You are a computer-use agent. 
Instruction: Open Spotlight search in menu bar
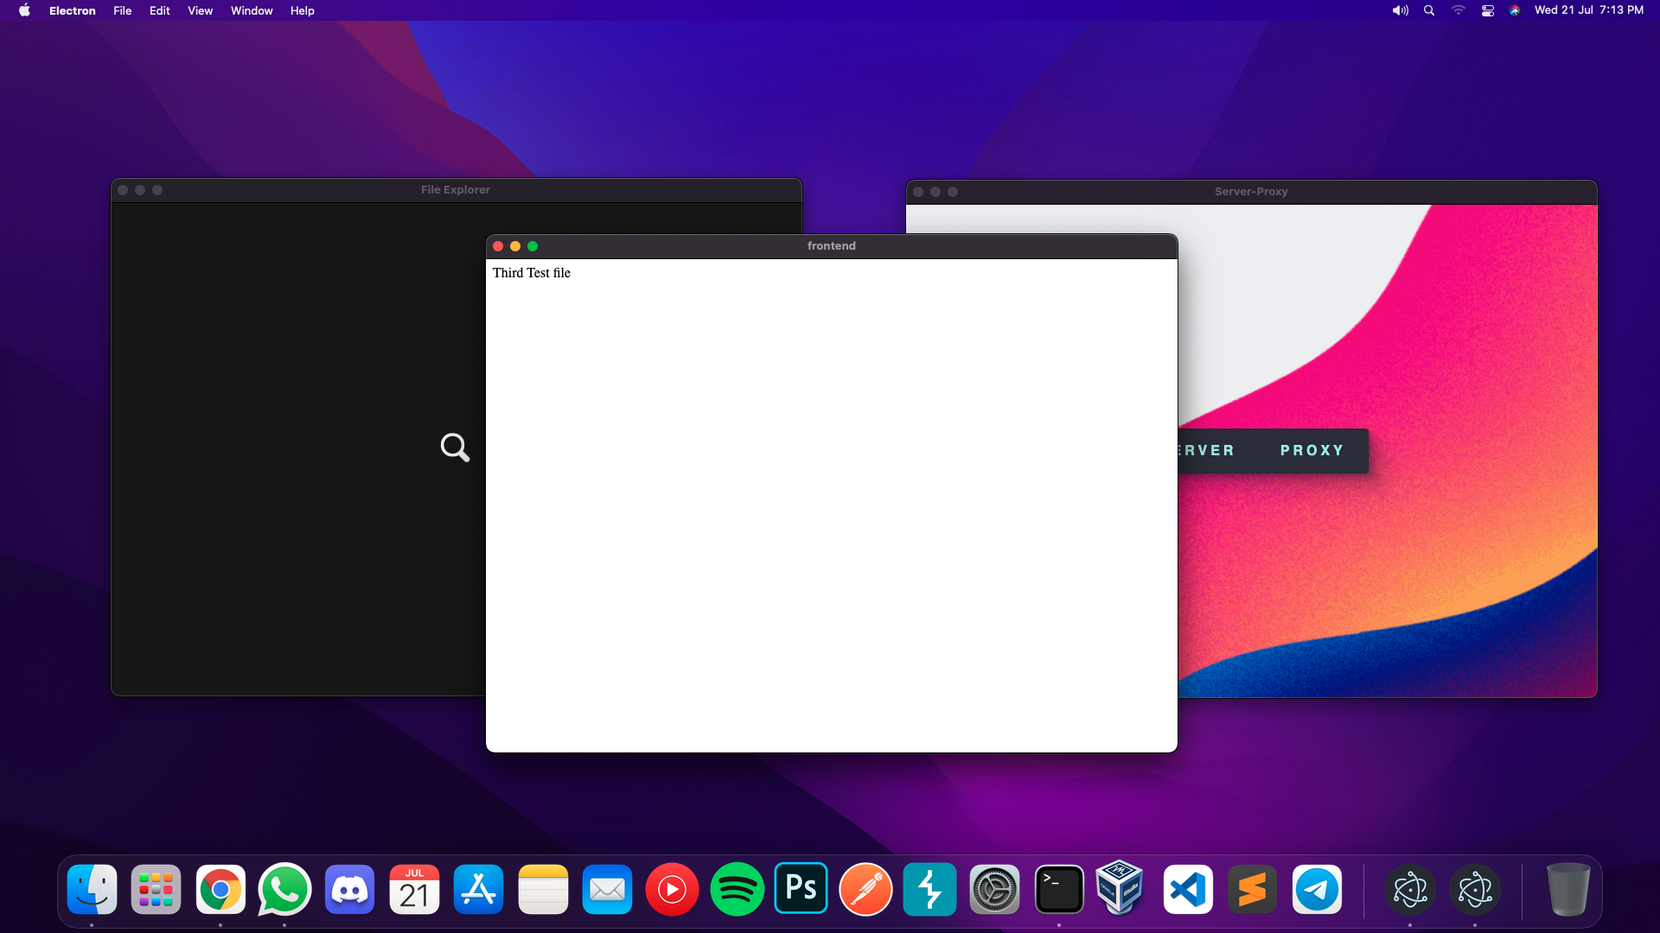pyautogui.click(x=1429, y=10)
